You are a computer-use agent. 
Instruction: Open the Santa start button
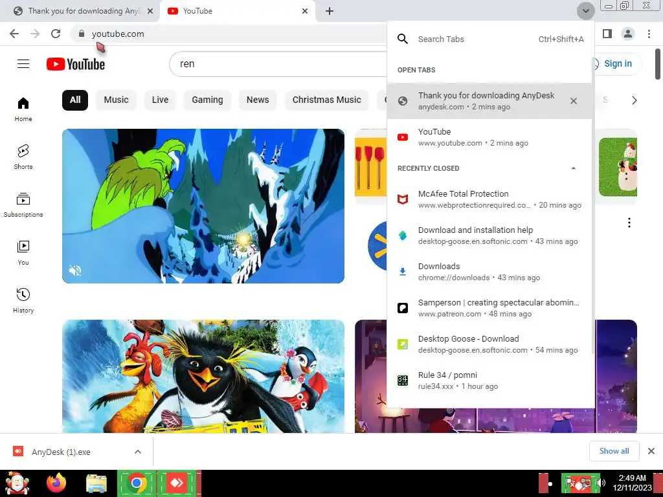17,483
